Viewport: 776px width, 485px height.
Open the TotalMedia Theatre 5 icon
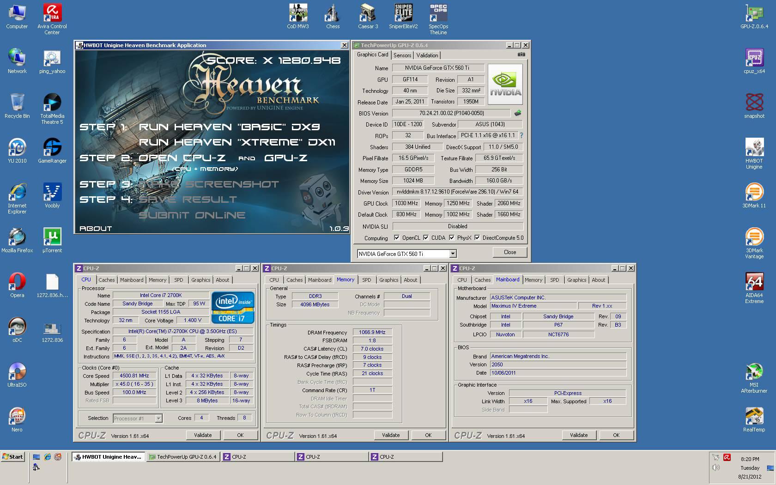(52, 109)
